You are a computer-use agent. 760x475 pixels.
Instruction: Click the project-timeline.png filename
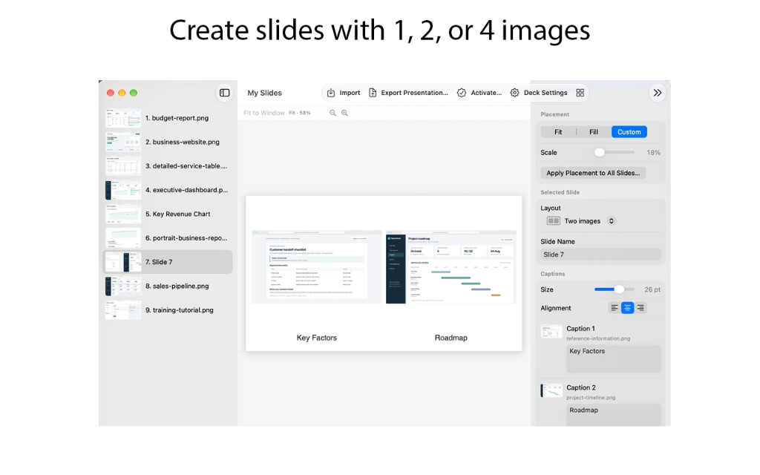pos(591,398)
